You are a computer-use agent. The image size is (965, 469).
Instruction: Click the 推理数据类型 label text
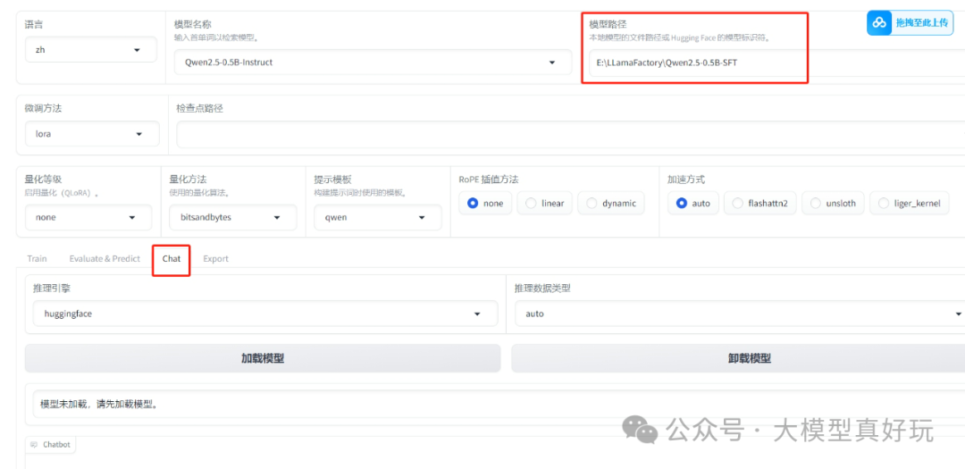[543, 288]
